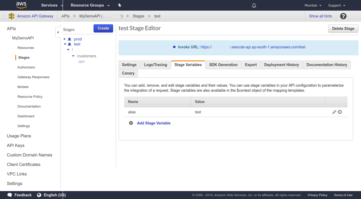Select the Stage Variables tab
The image size is (361, 199).
point(188,65)
